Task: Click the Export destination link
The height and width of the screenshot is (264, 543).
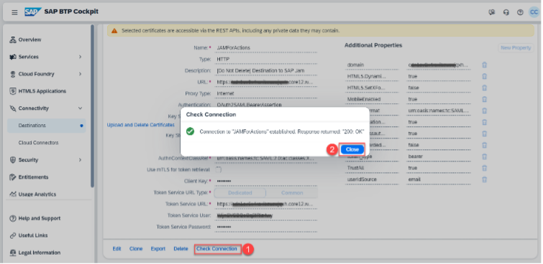Action: 158,249
